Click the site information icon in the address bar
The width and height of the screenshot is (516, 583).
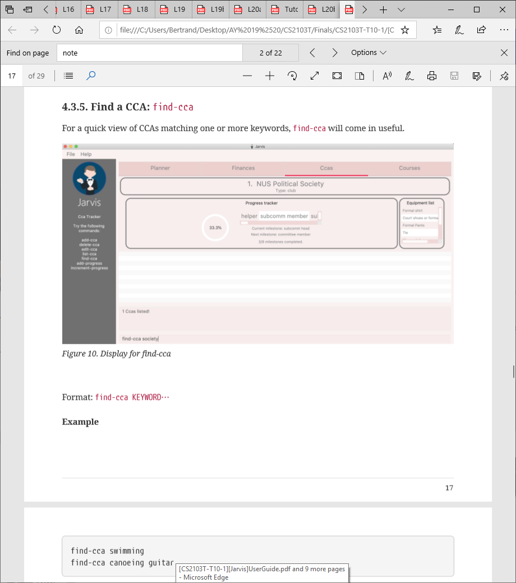pos(108,30)
